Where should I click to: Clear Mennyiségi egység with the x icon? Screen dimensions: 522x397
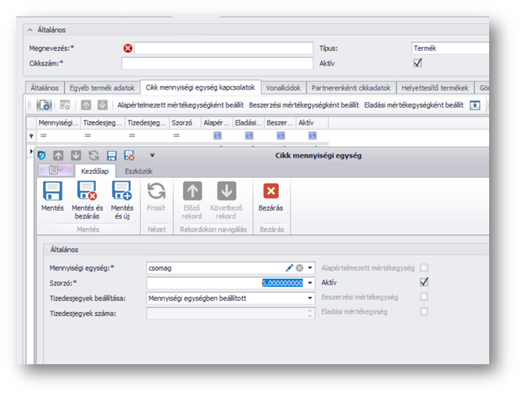point(299,268)
